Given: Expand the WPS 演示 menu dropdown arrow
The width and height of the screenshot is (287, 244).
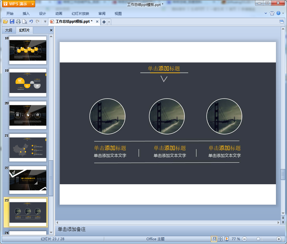Looking at the screenshot, I should point(33,4).
